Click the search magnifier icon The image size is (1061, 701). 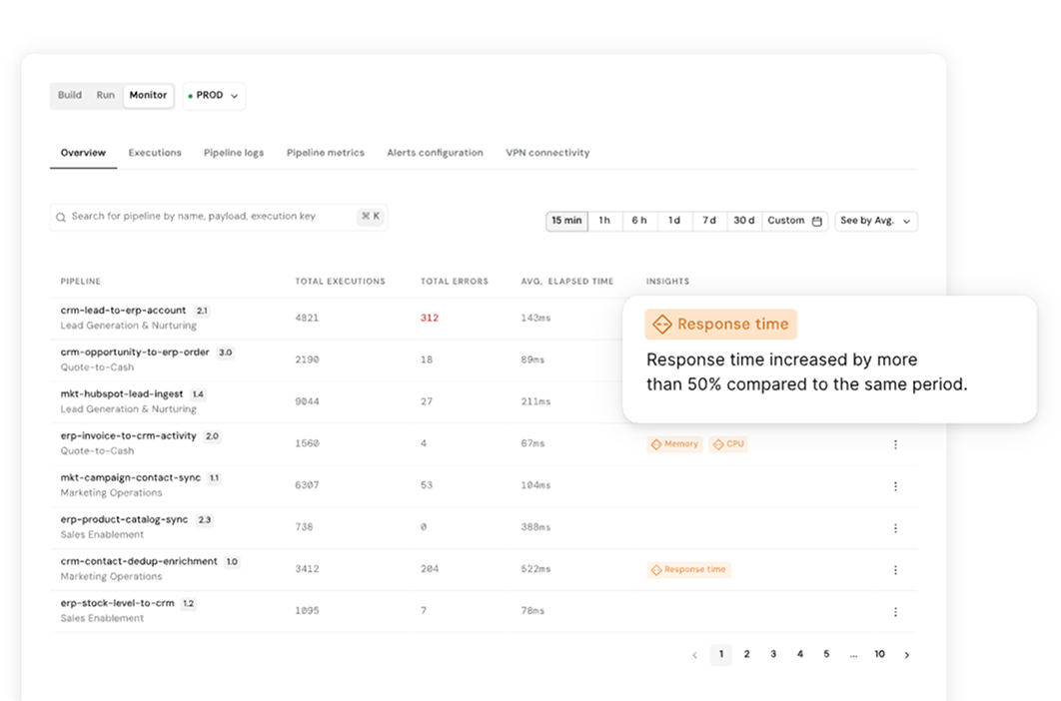click(61, 218)
